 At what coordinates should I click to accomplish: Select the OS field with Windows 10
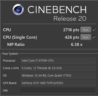coord(58,75)
